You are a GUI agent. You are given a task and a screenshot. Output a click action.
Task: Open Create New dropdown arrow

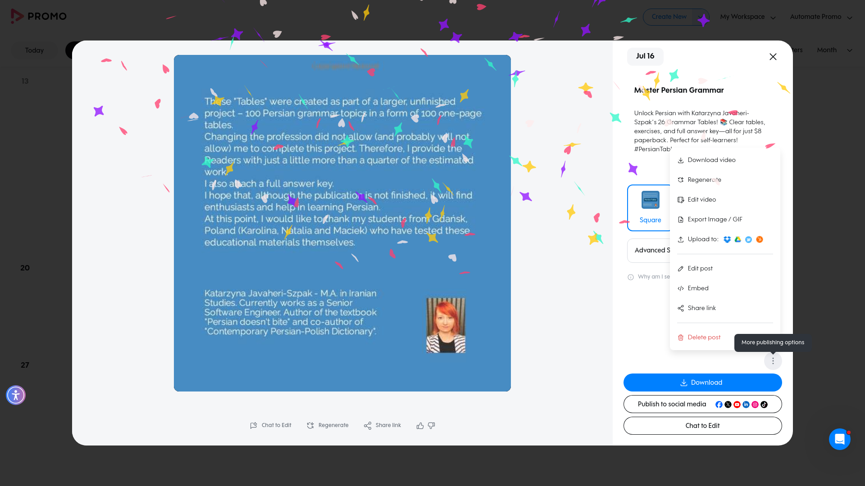[701, 17]
